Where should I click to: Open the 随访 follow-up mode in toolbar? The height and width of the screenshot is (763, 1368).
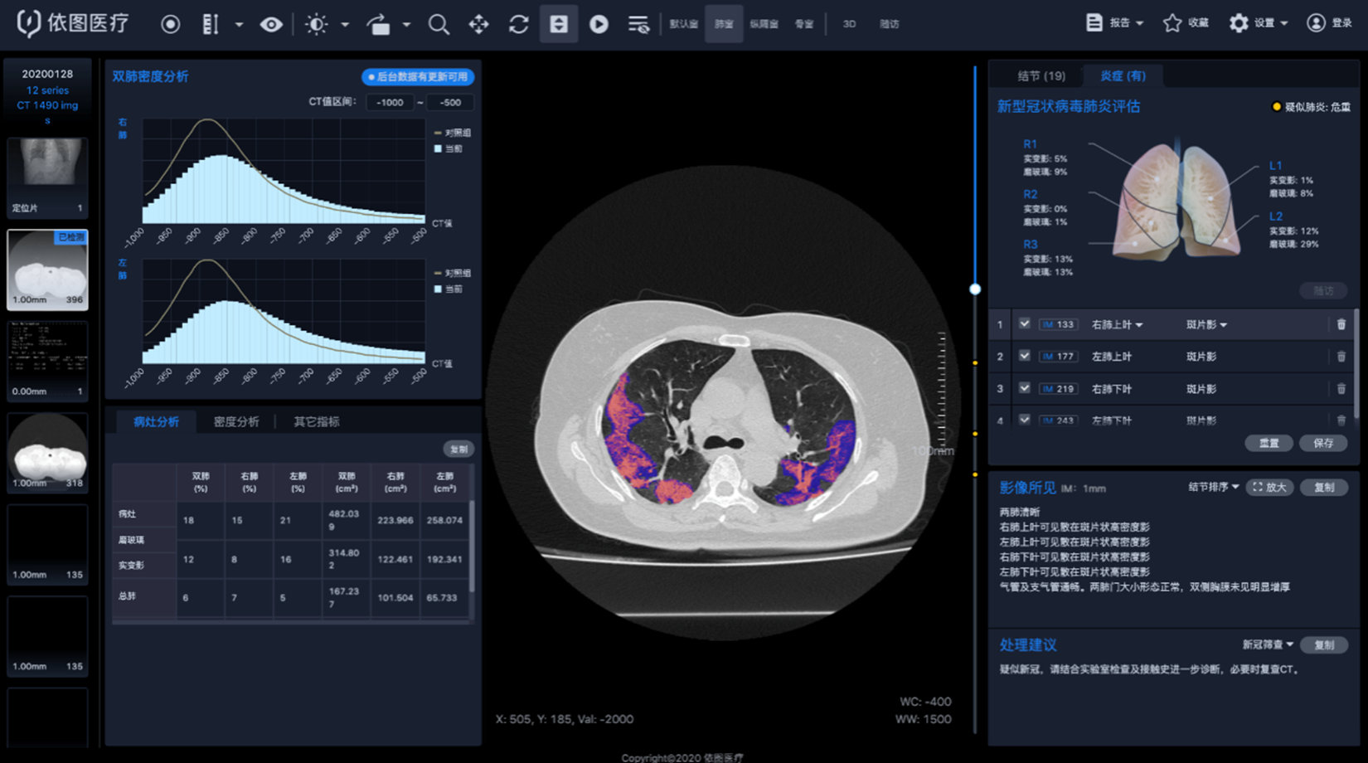[x=890, y=24]
